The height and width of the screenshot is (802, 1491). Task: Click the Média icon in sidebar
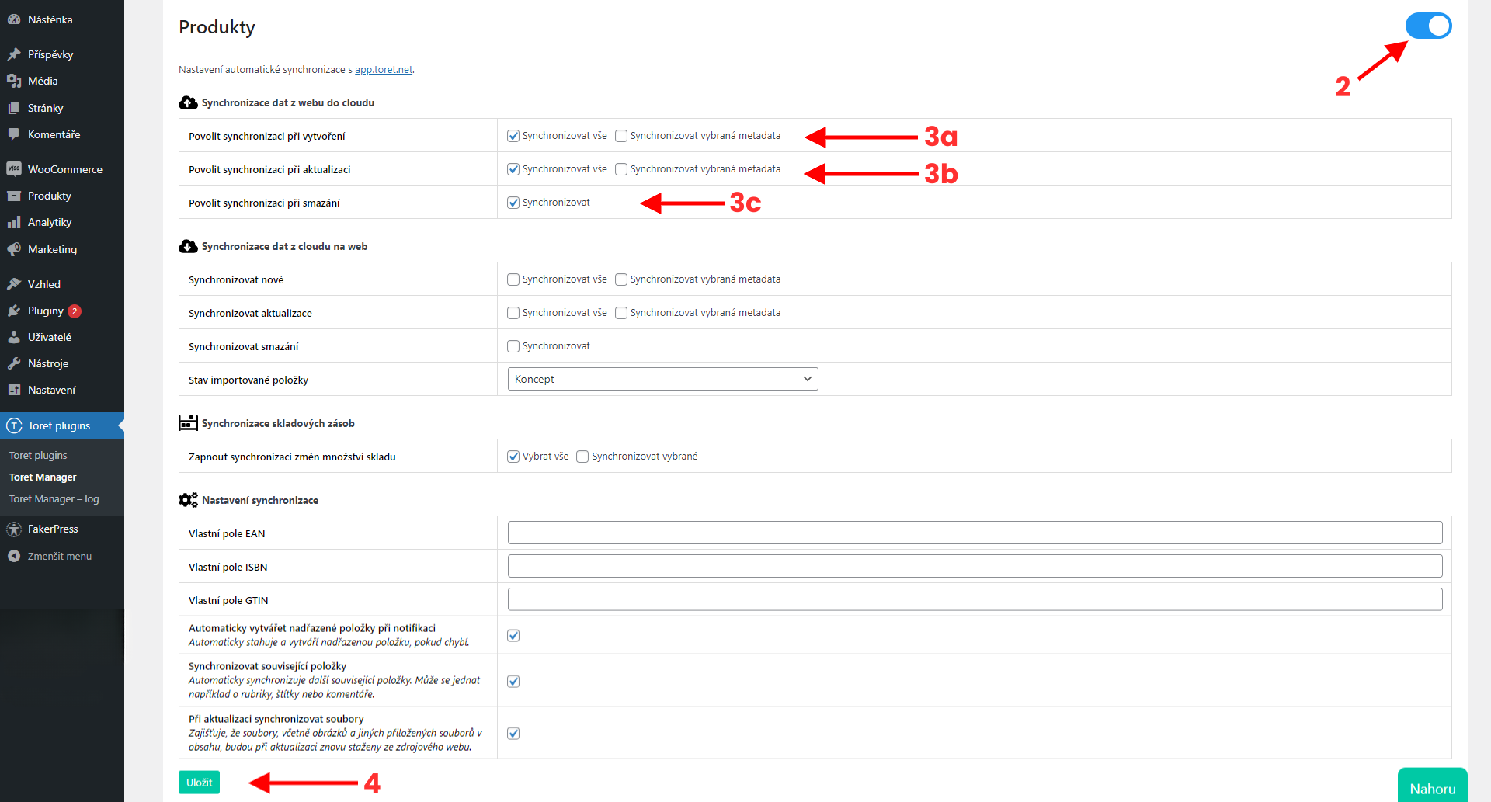(14, 81)
